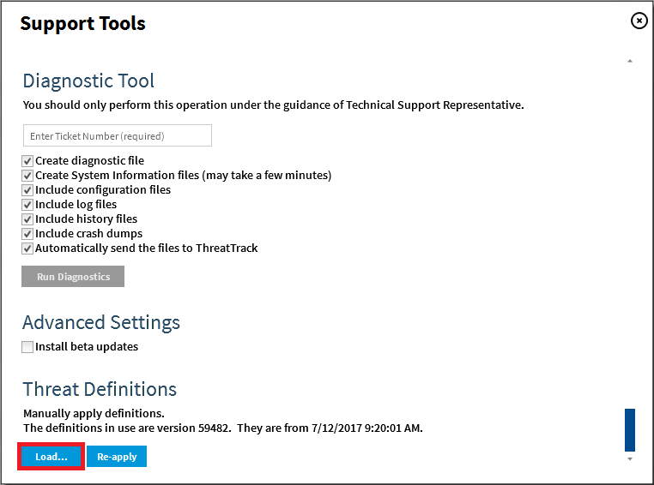This screenshot has width=654, height=485.
Task: Turn off Include crash dumps
Action: (x=28, y=234)
